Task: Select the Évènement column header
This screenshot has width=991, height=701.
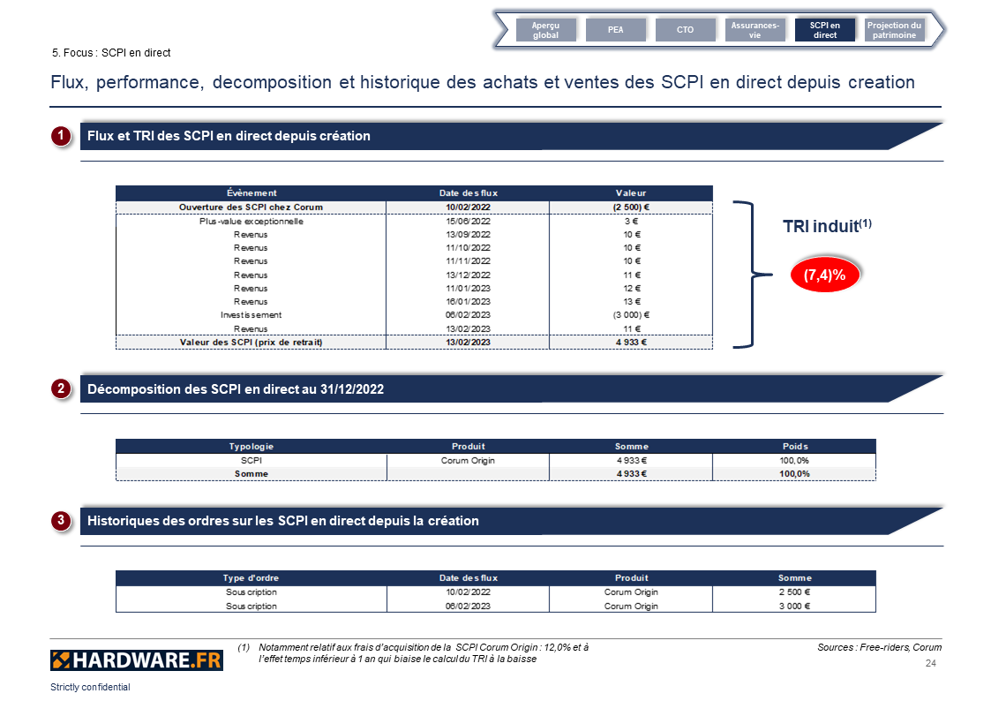Action: [x=252, y=192]
